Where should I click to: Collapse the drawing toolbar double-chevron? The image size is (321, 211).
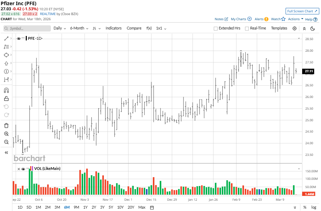click(x=6, y=153)
